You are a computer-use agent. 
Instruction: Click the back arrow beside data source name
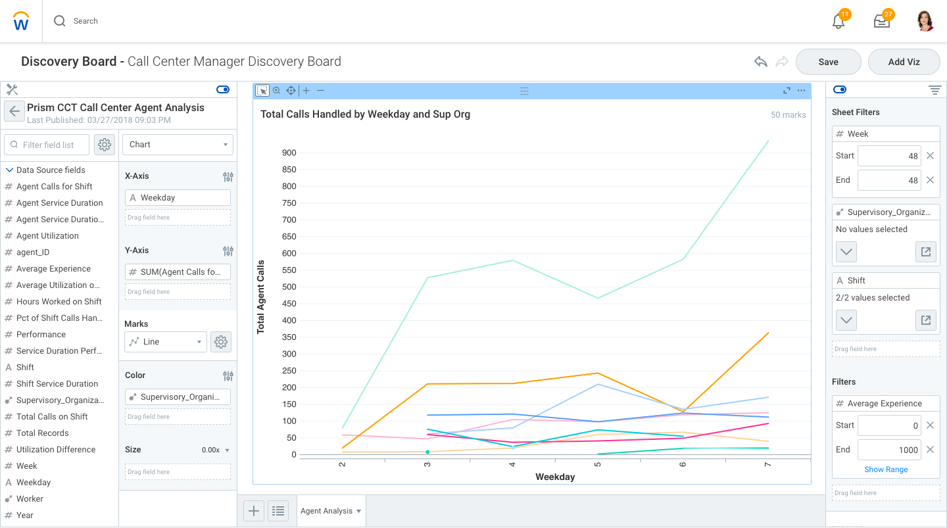coord(14,111)
